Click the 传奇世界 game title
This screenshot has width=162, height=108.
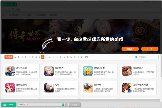pos(59,68)
